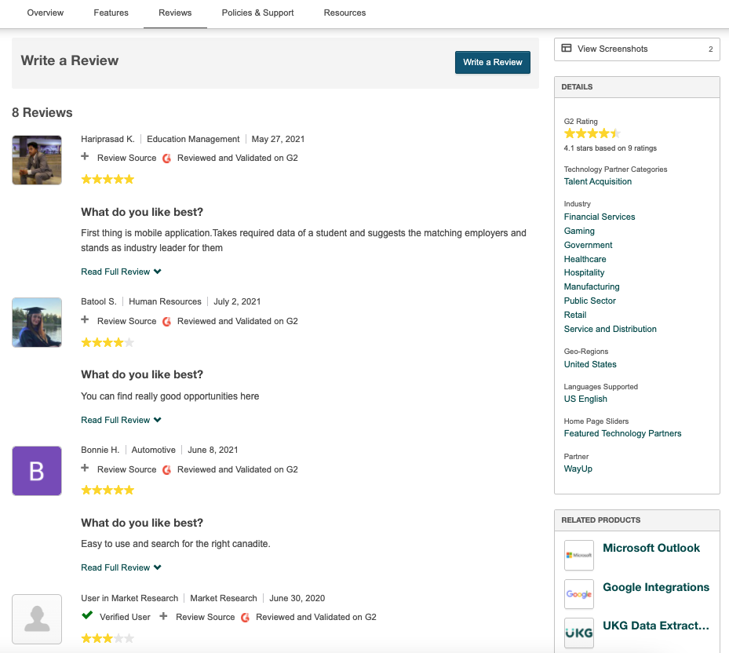The width and height of the screenshot is (729, 653).
Task: Open the Talent Acquisition category link
Action: (x=597, y=181)
